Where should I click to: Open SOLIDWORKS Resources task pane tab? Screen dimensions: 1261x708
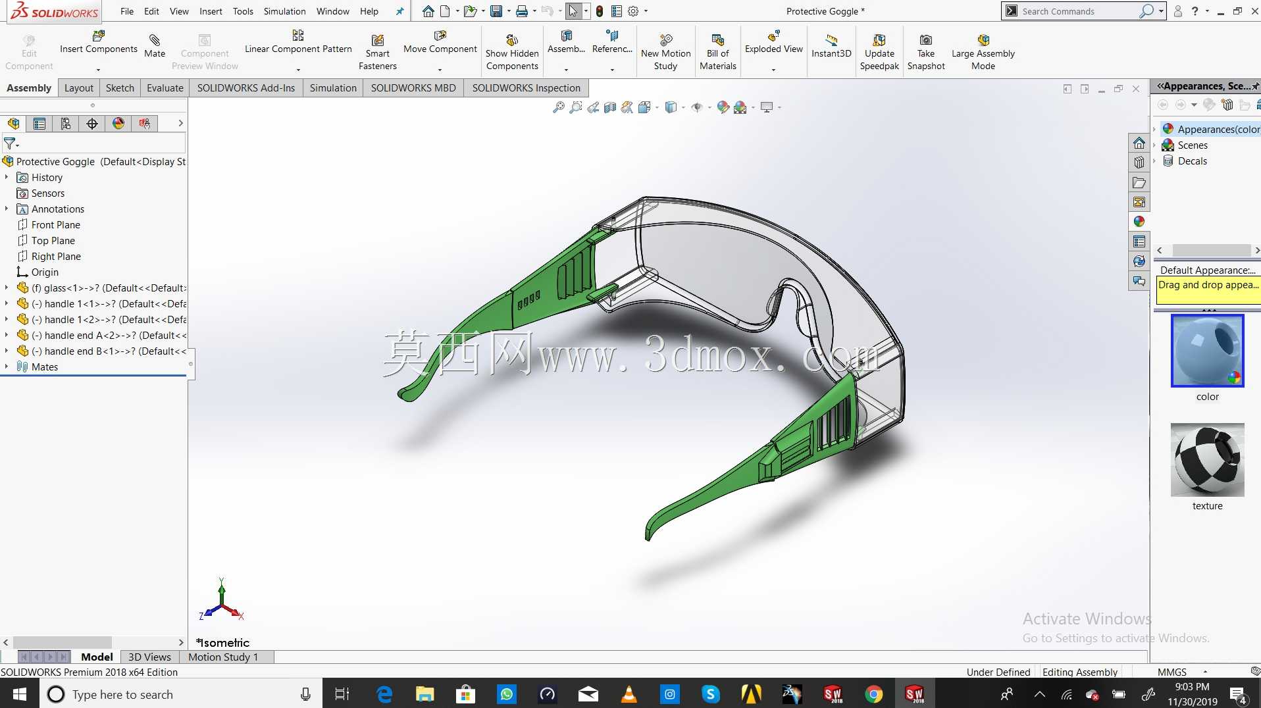(x=1139, y=143)
